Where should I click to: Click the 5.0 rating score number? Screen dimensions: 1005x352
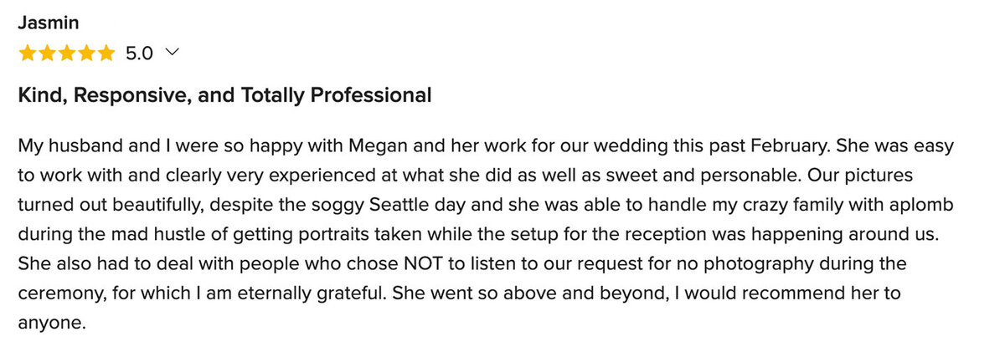click(139, 54)
